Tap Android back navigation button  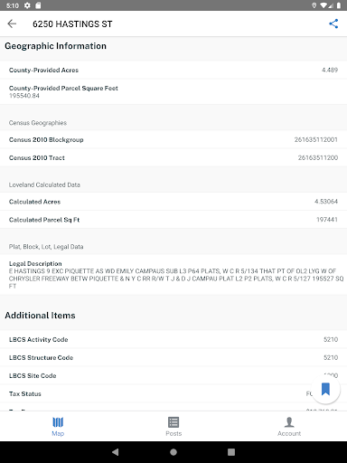(116, 452)
